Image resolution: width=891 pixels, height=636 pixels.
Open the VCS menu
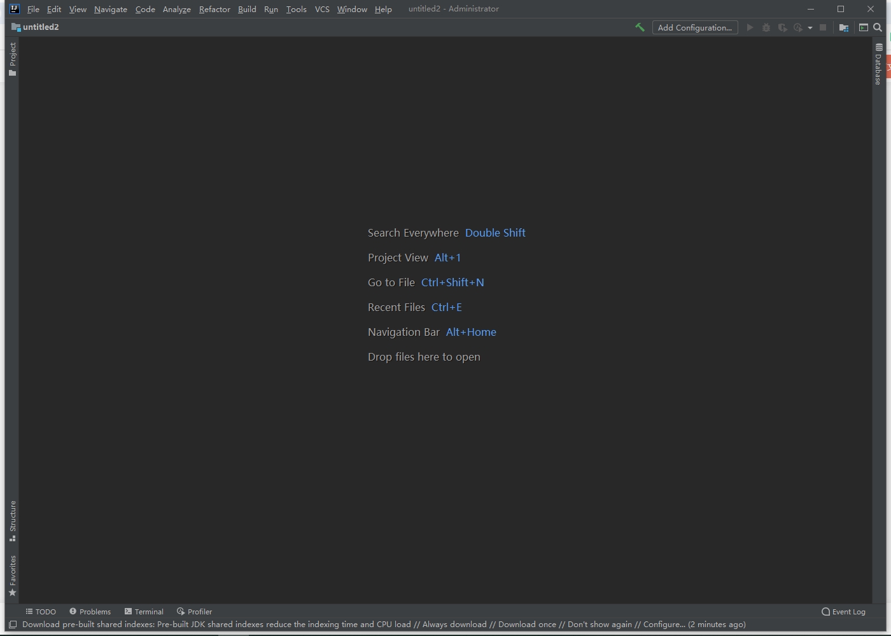(322, 9)
